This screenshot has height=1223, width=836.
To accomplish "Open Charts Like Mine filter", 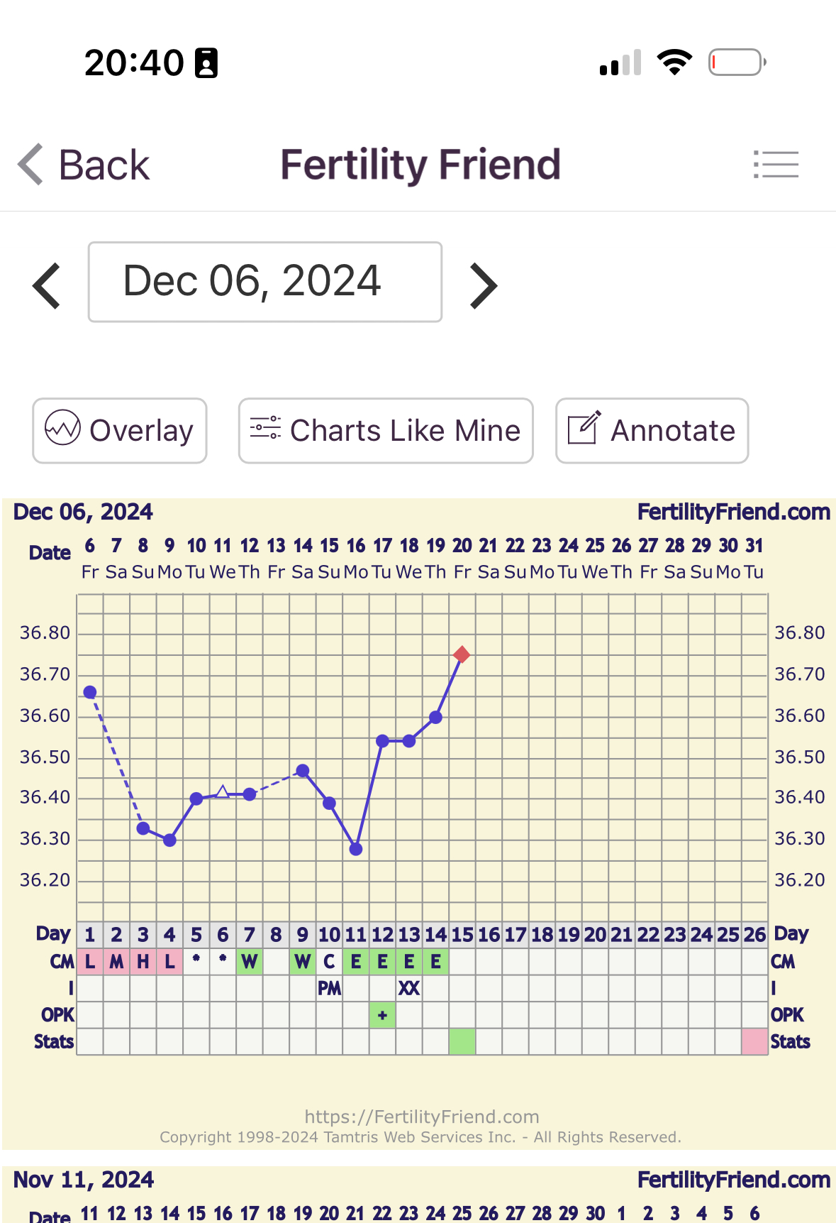I will pyautogui.click(x=386, y=431).
